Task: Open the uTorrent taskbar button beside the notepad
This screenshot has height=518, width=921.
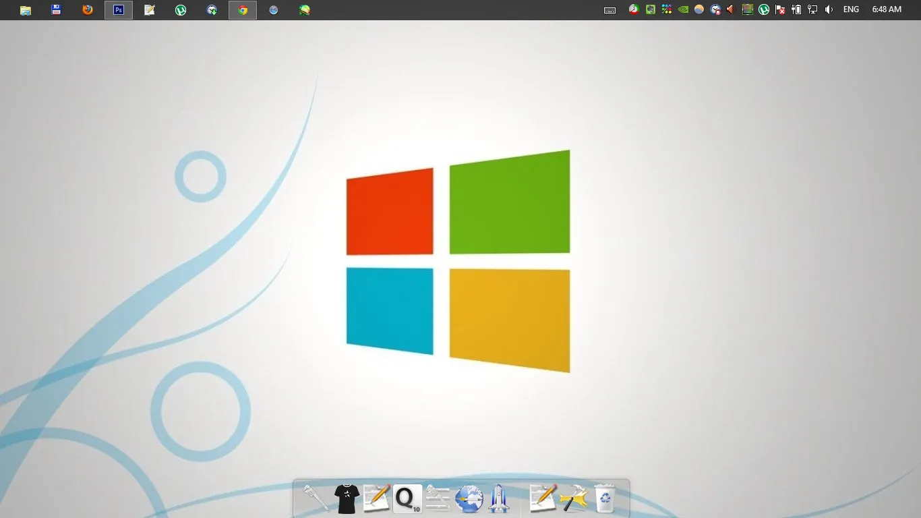Action: pos(181,10)
